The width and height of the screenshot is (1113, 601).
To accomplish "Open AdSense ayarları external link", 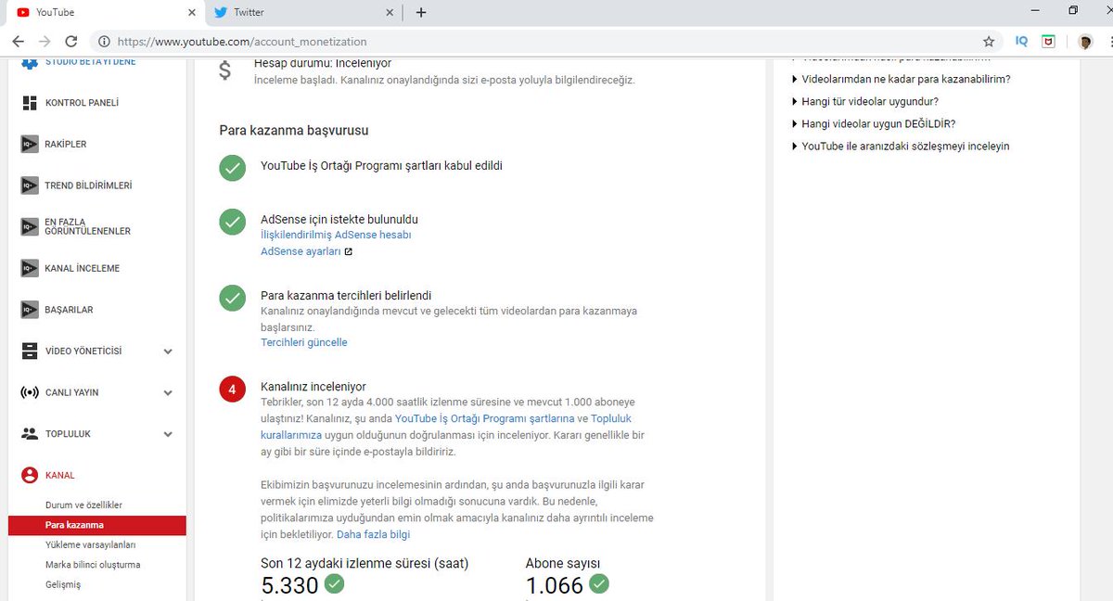I will point(306,251).
